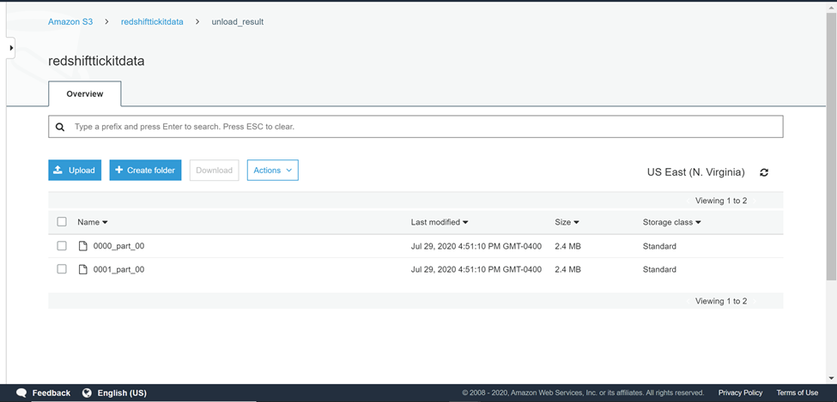Go to redshifttickitdata bucket breadcrumb
The image size is (837, 402).
click(152, 22)
